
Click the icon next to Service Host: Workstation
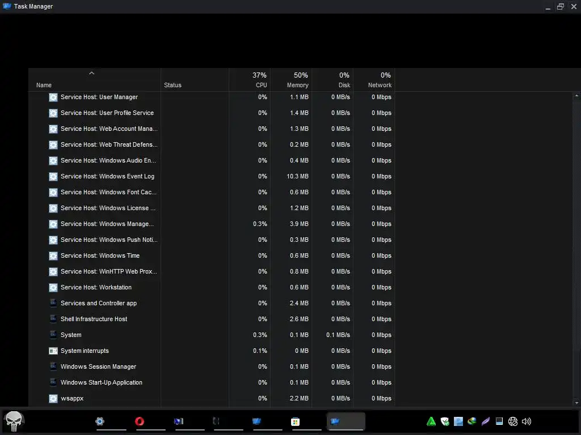pos(53,287)
